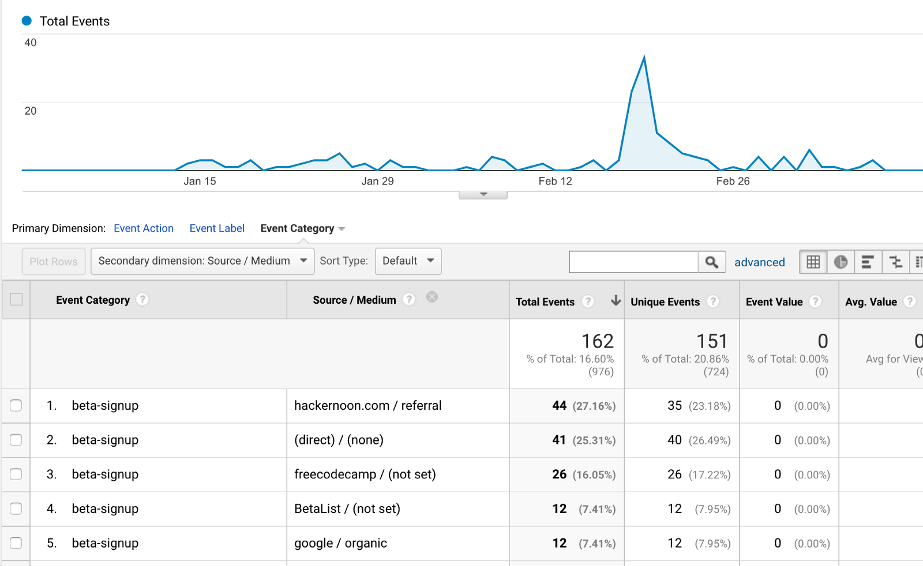Remove the Source / Medium secondary dimension
This screenshot has height=566, width=923.
(432, 297)
